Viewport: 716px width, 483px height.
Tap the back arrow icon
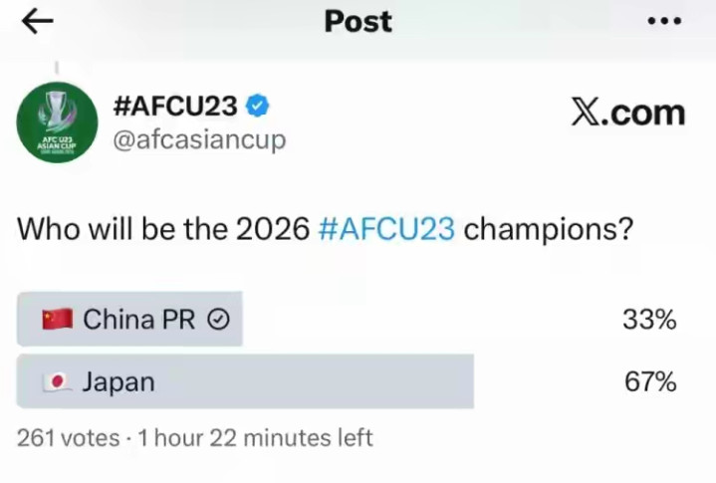pyautogui.click(x=37, y=22)
